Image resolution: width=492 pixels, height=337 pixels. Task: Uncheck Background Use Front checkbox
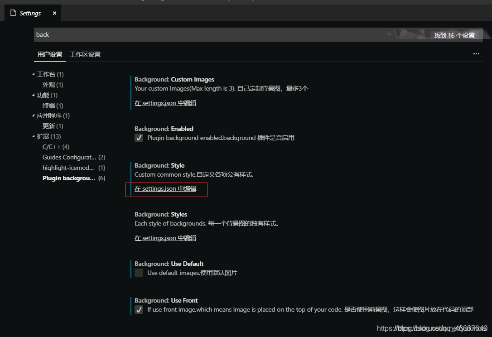(x=139, y=309)
